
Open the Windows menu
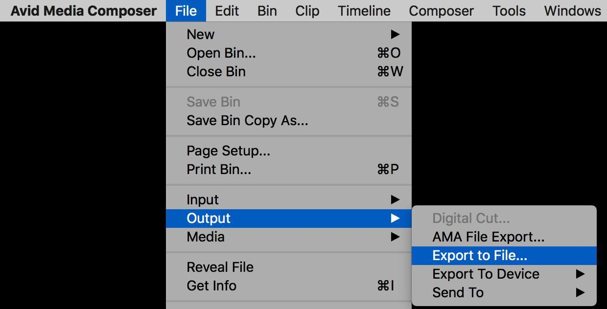coord(572,11)
